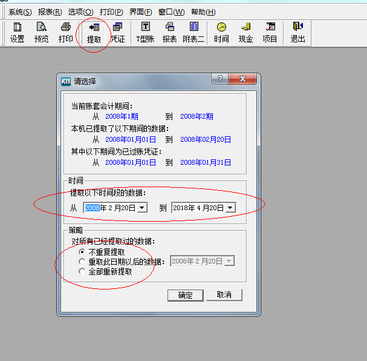This screenshot has height=361, width=367.
Task: Click the 设置 (Settings) toolbar icon
Action: (17, 32)
